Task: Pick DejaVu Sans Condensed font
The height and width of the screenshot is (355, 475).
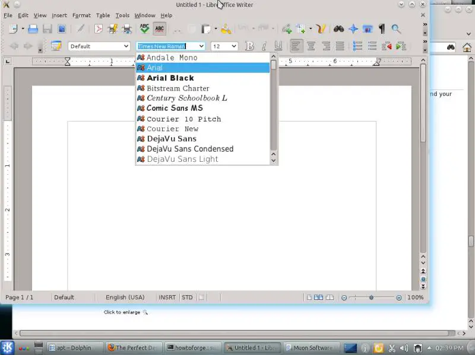Action: pos(202,149)
